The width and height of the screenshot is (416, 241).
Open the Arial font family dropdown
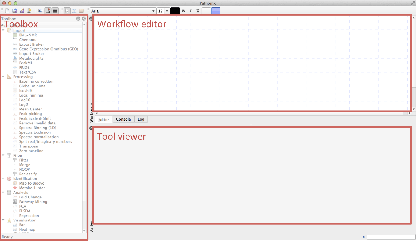(x=153, y=11)
